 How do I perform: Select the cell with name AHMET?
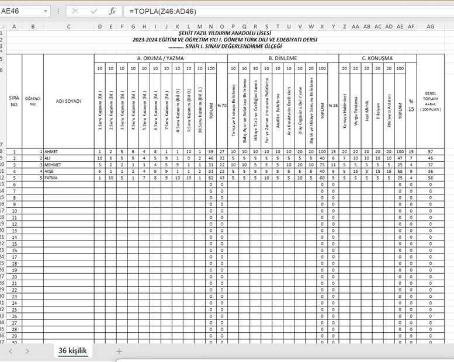[x=68, y=152]
